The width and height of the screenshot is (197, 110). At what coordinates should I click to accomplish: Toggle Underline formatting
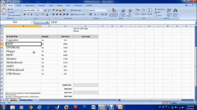point(31,14)
